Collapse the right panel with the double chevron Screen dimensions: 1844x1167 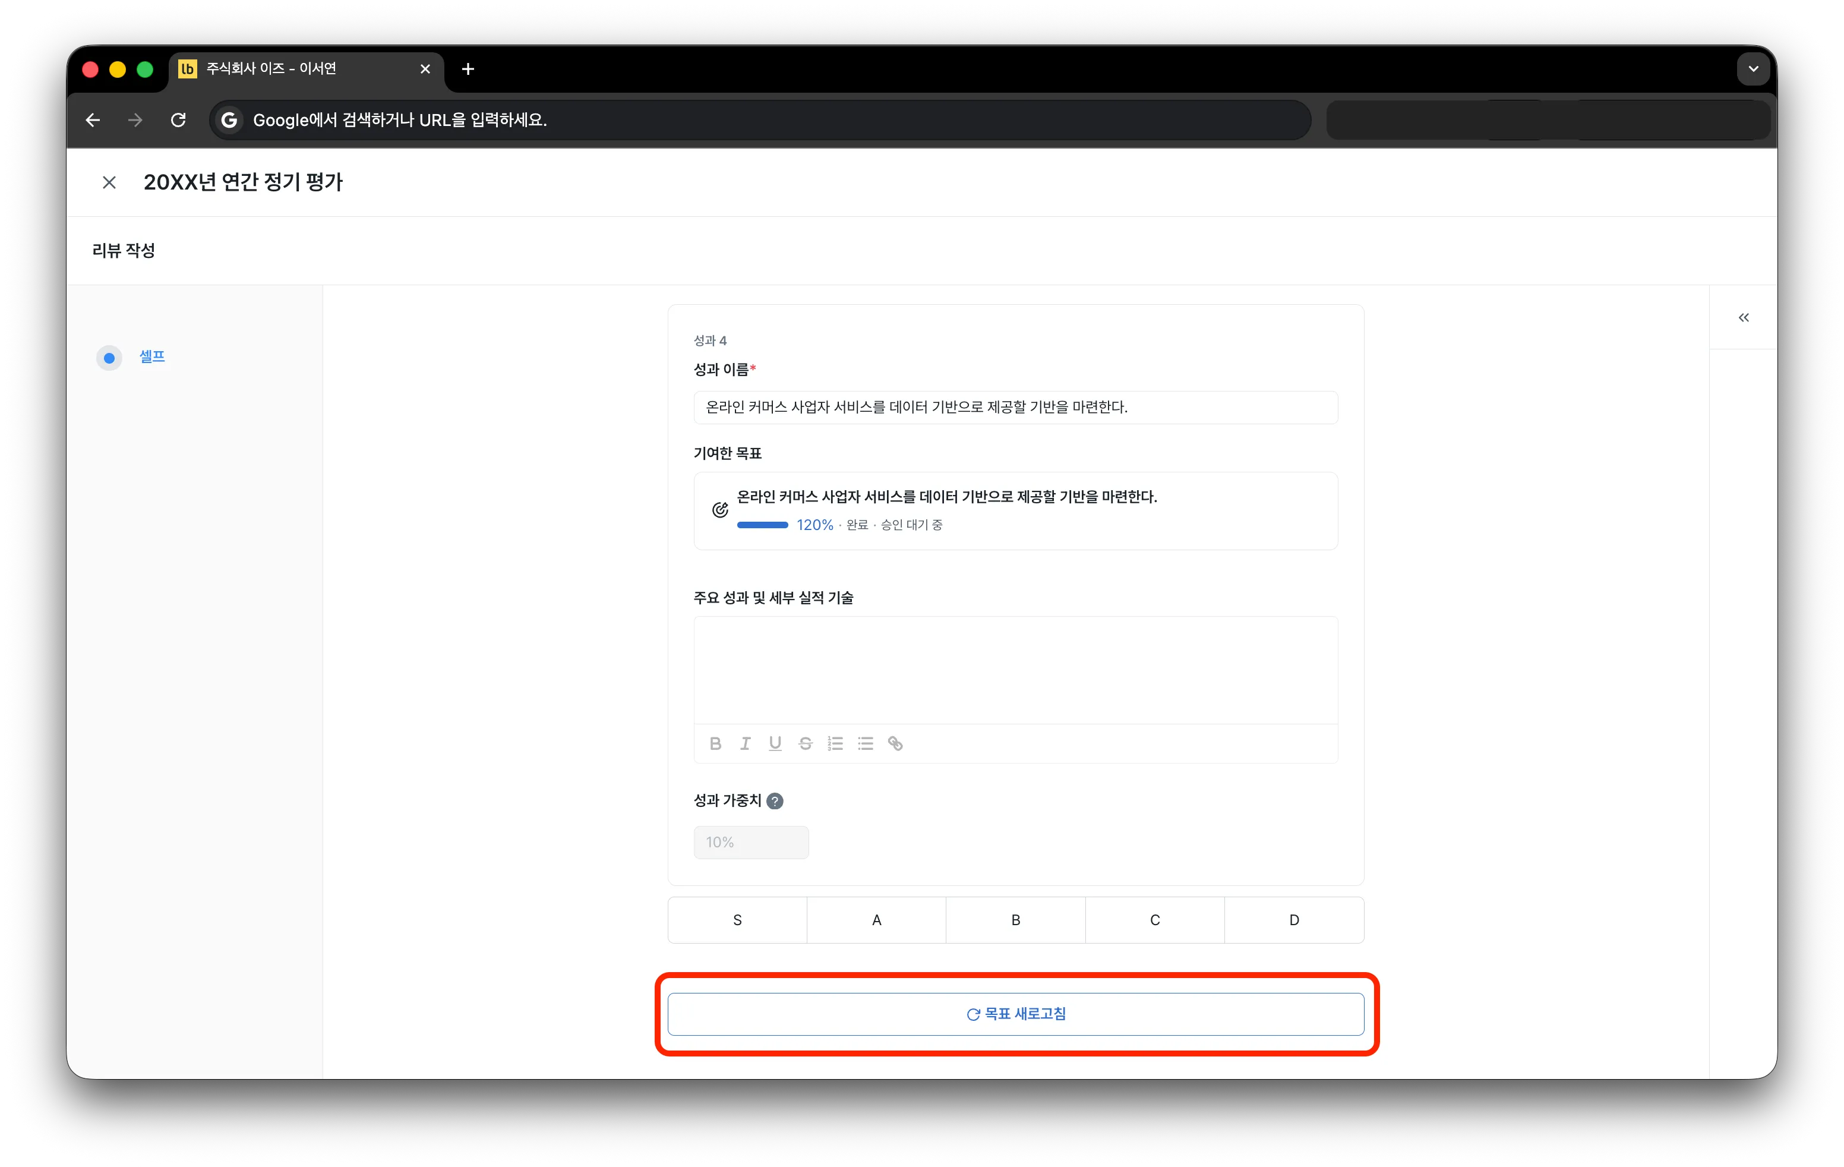[x=1743, y=318]
